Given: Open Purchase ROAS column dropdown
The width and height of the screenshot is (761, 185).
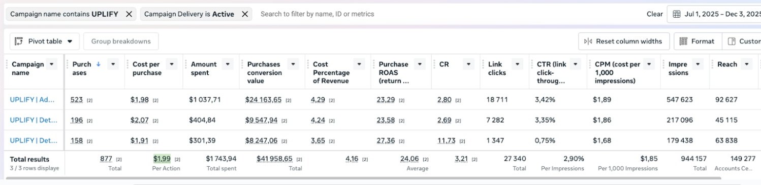Looking at the screenshot, I should (x=420, y=64).
